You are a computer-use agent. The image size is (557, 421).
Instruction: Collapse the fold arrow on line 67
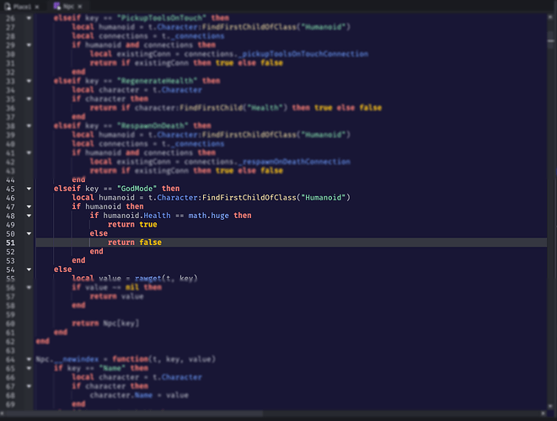pos(29,386)
